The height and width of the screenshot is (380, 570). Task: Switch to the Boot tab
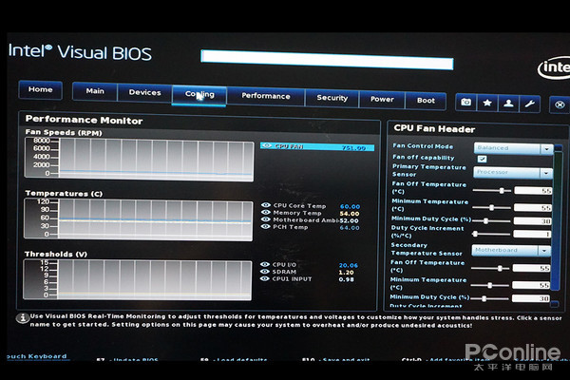pos(426,101)
